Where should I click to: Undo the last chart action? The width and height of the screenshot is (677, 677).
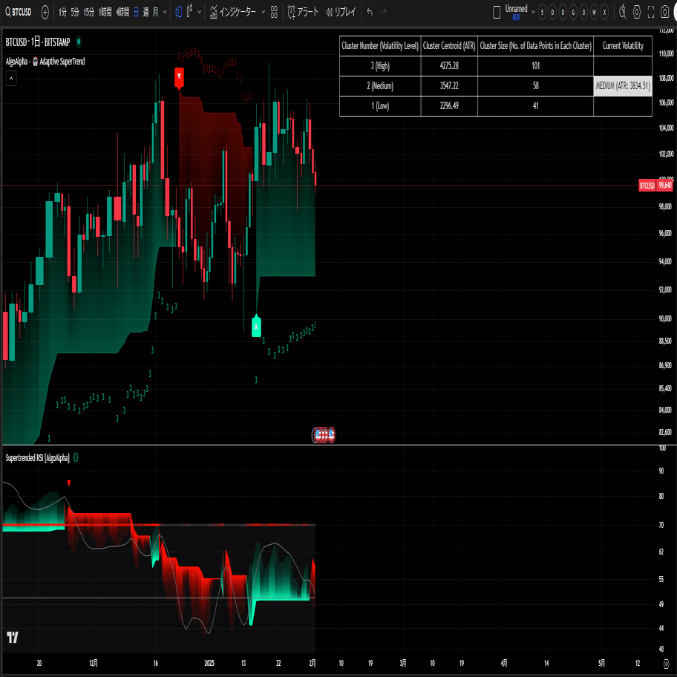pyautogui.click(x=370, y=12)
